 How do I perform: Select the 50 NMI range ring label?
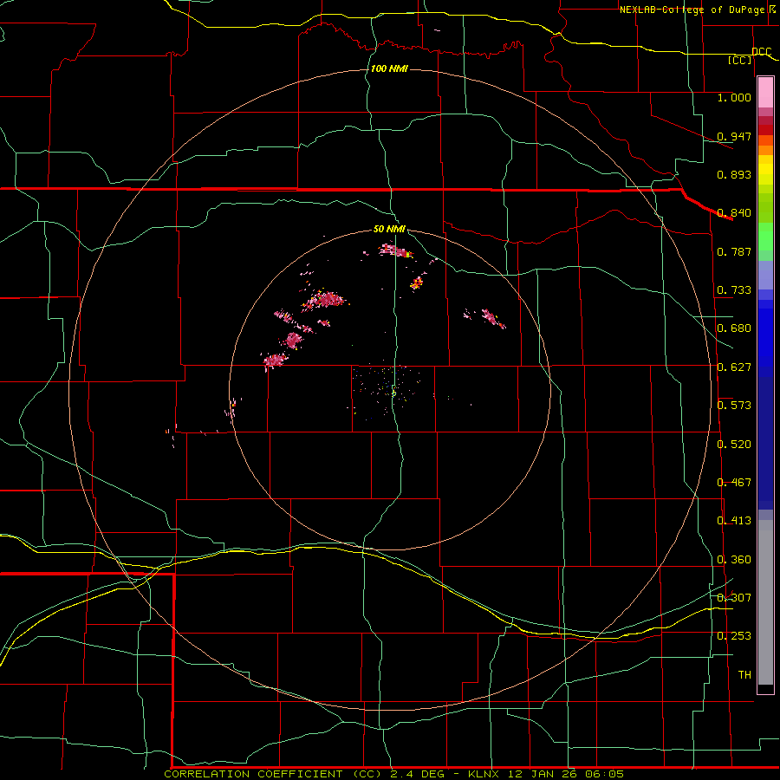[x=389, y=229]
